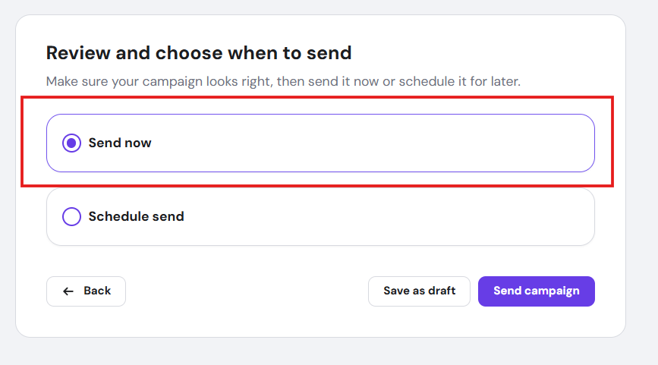Select the Send now radio button
This screenshot has height=365, width=658.
click(71, 143)
